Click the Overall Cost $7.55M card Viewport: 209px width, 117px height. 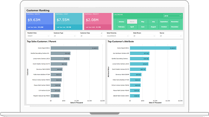click(69, 21)
